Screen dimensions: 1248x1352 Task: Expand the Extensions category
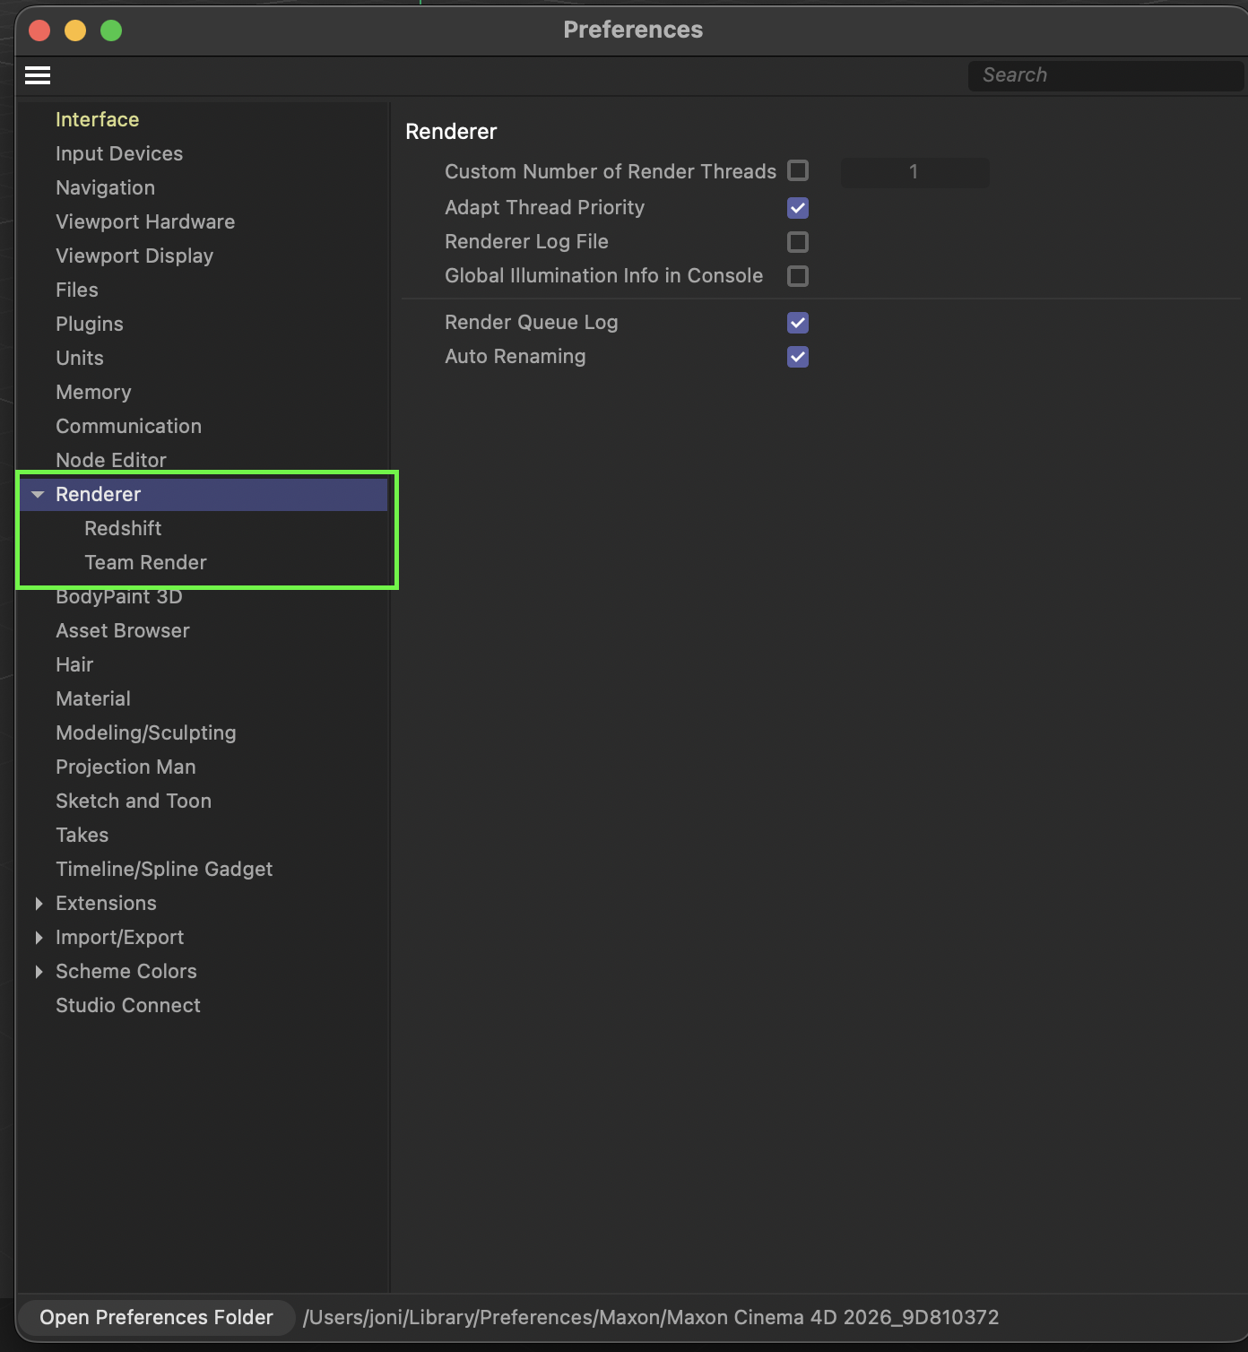pos(39,904)
